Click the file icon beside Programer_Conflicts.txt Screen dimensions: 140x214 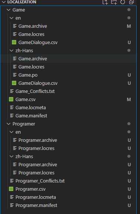point(12,181)
